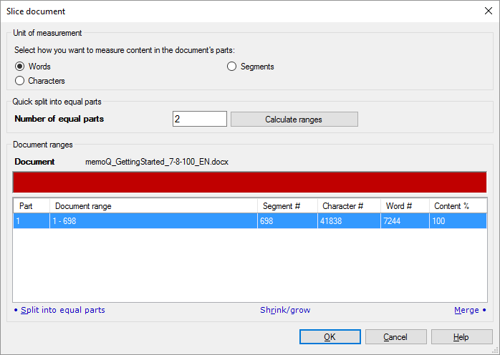Sort by the Part column header

click(31, 206)
